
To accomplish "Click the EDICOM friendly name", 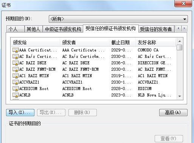I will coord(144,89).
